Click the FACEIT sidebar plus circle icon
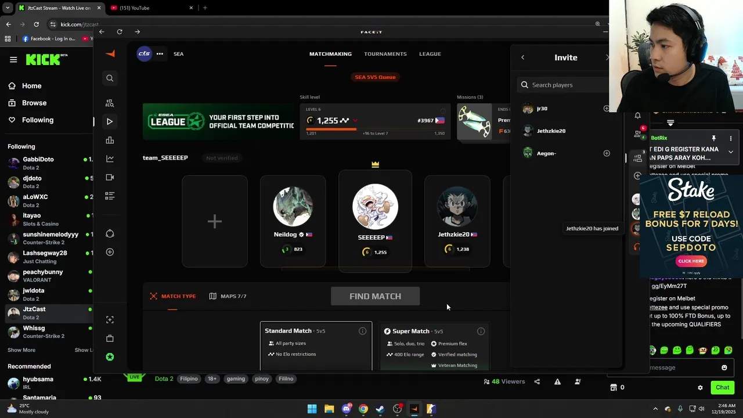 click(x=110, y=252)
